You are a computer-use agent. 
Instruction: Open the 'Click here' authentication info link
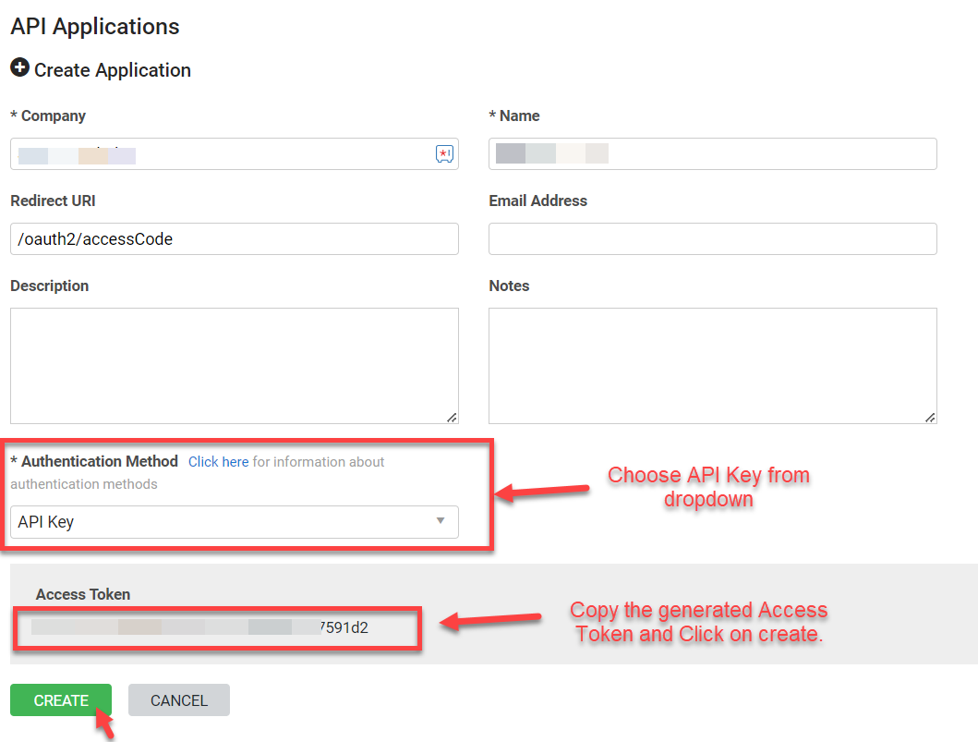[x=218, y=462]
